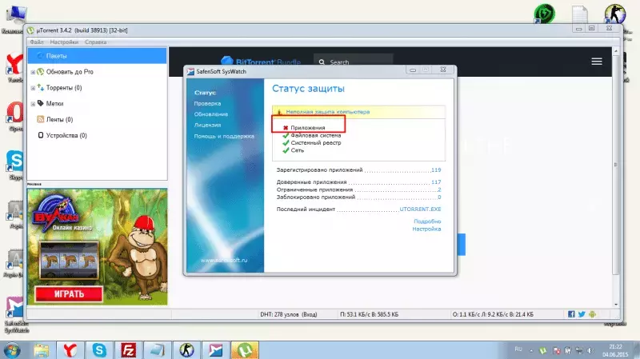Switch to SafenSoft SysWatch taskbar button
The width and height of the screenshot is (640, 359).
pos(215,350)
